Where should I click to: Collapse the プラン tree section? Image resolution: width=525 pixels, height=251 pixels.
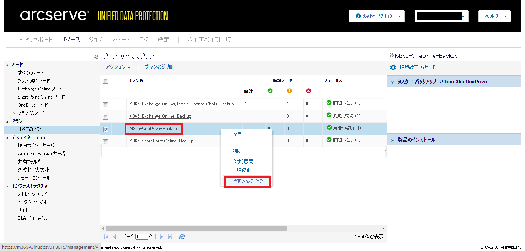click(8, 121)
